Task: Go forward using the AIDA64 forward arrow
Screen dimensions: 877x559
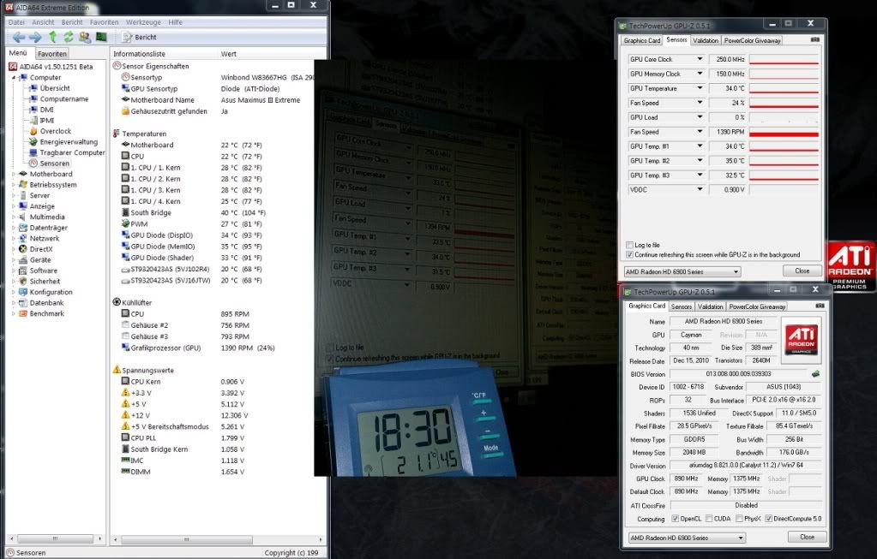Action: tap(35, 38)
